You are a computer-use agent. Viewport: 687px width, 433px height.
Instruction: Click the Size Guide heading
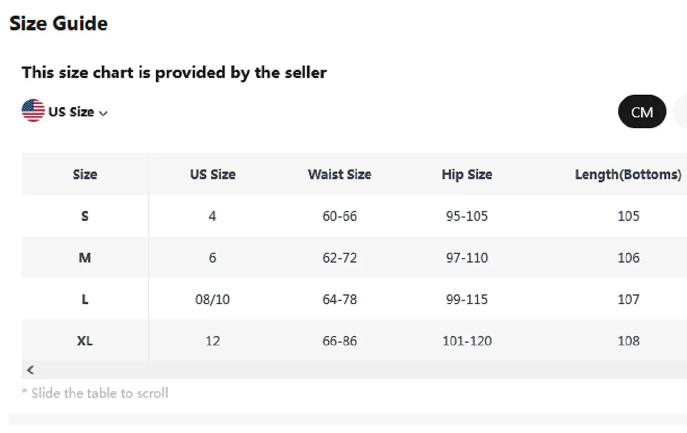58,23
